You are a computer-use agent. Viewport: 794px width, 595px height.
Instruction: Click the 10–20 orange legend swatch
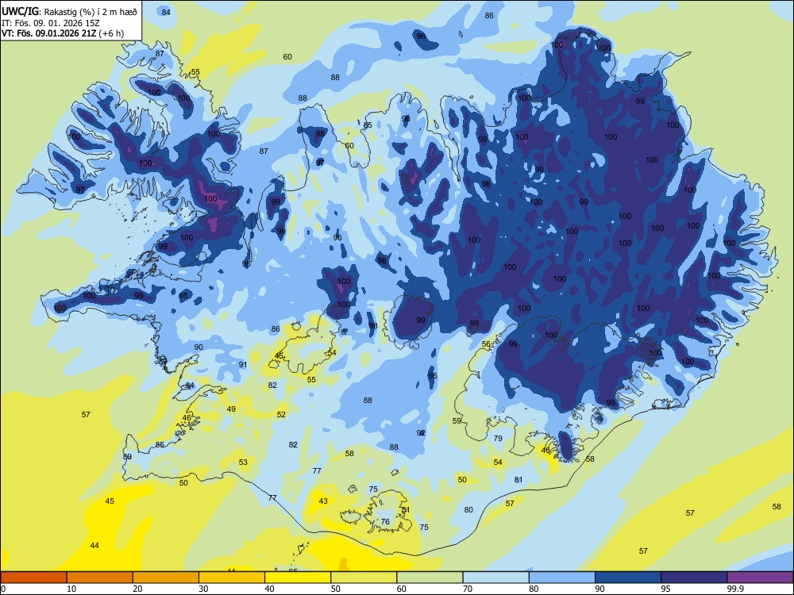pyautogui.click(x=100, y=578)
